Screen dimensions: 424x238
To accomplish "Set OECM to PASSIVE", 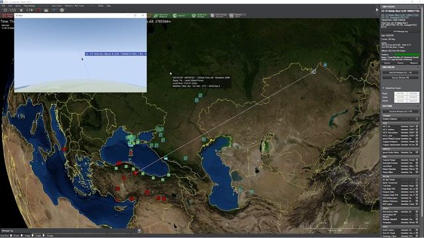I will tap(413, 100).
